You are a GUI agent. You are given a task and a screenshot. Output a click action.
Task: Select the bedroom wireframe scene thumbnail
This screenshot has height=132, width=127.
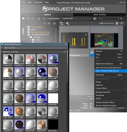tap(104, 40)
